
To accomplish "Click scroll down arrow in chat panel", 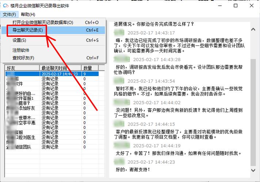I will click(253, 170).
